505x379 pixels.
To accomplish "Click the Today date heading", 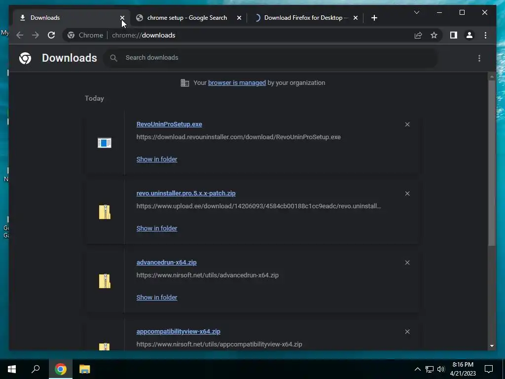I will pos(94,98).
